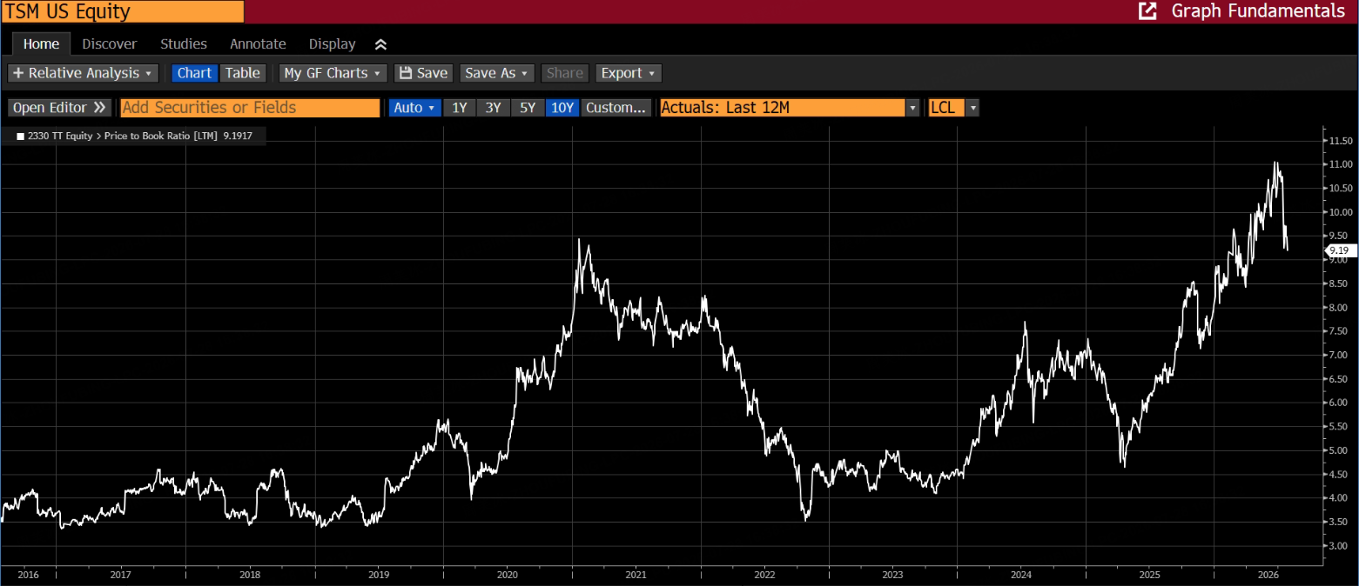Select the 10Y time range
The height and width of the screenshot is (586, 1359).
[x=562, y=108]
